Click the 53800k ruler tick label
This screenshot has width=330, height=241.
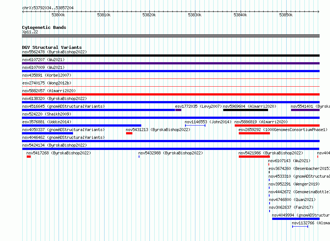(x=58, y=15)
